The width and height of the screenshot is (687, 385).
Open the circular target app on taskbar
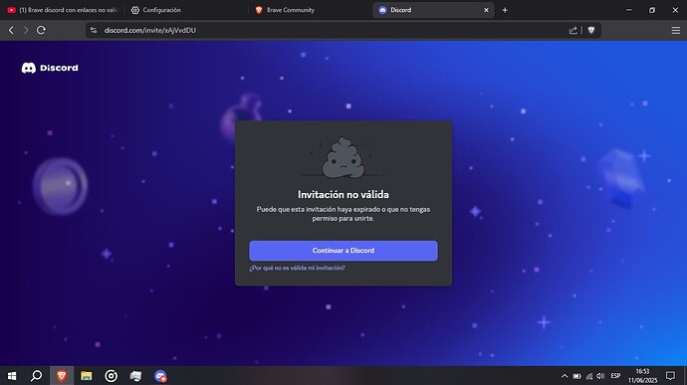(111, 376)
